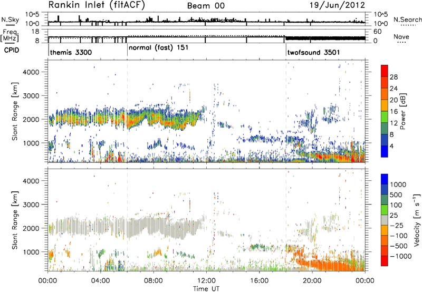The height and width of the screenshot is (292, 422).
Task: Select the red bottom segment of Velocity color bar
Action: [385, 261]
